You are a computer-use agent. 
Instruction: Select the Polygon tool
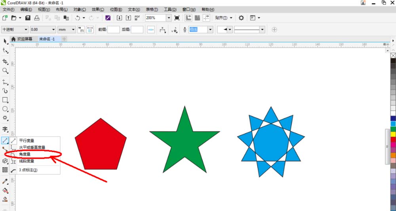[5, 118]
